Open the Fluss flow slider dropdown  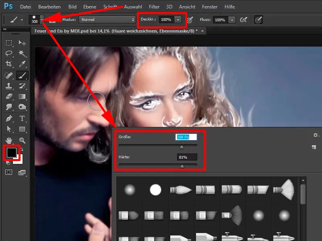pos(232,20)
